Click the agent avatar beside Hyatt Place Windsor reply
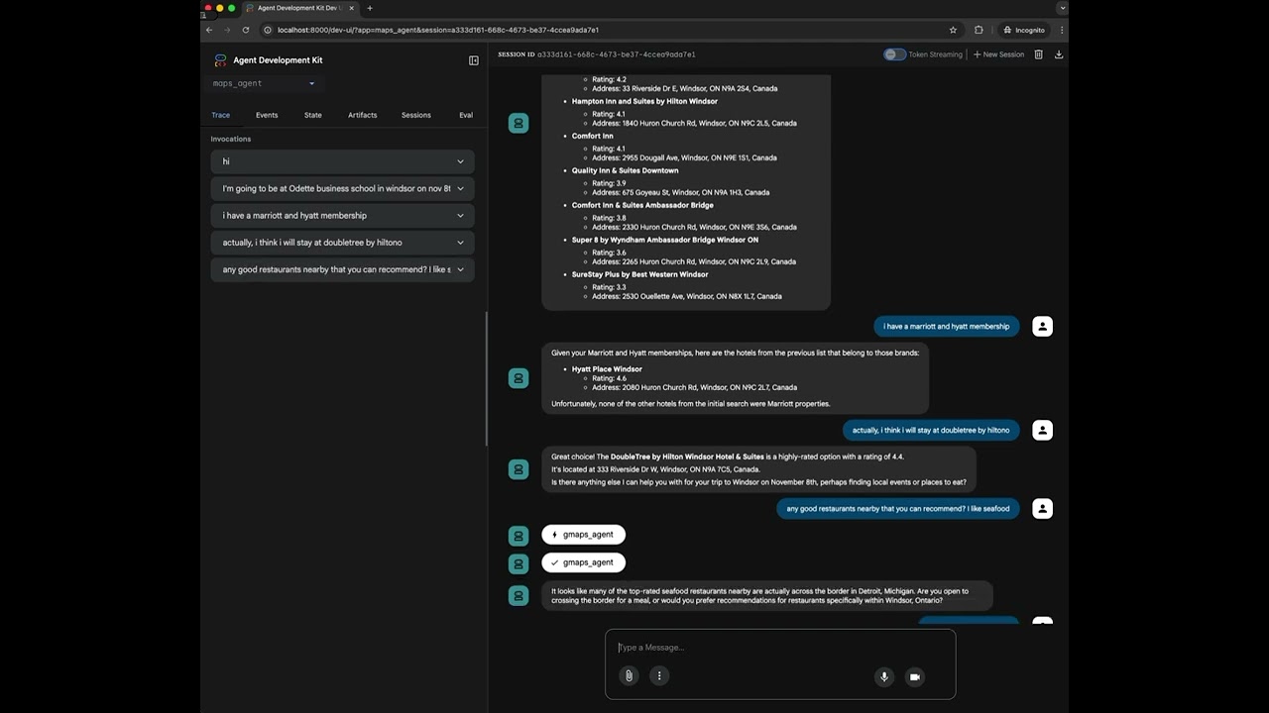 (519, 378)
